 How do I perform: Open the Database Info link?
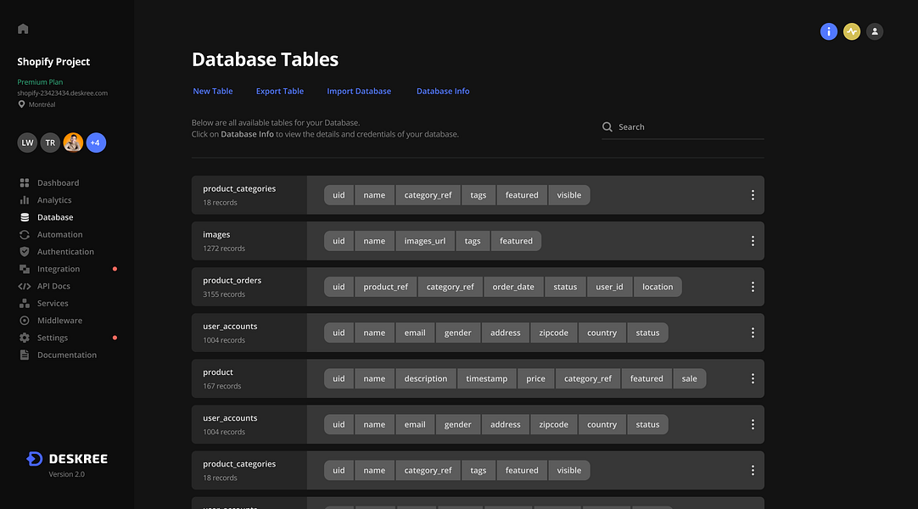443,92
